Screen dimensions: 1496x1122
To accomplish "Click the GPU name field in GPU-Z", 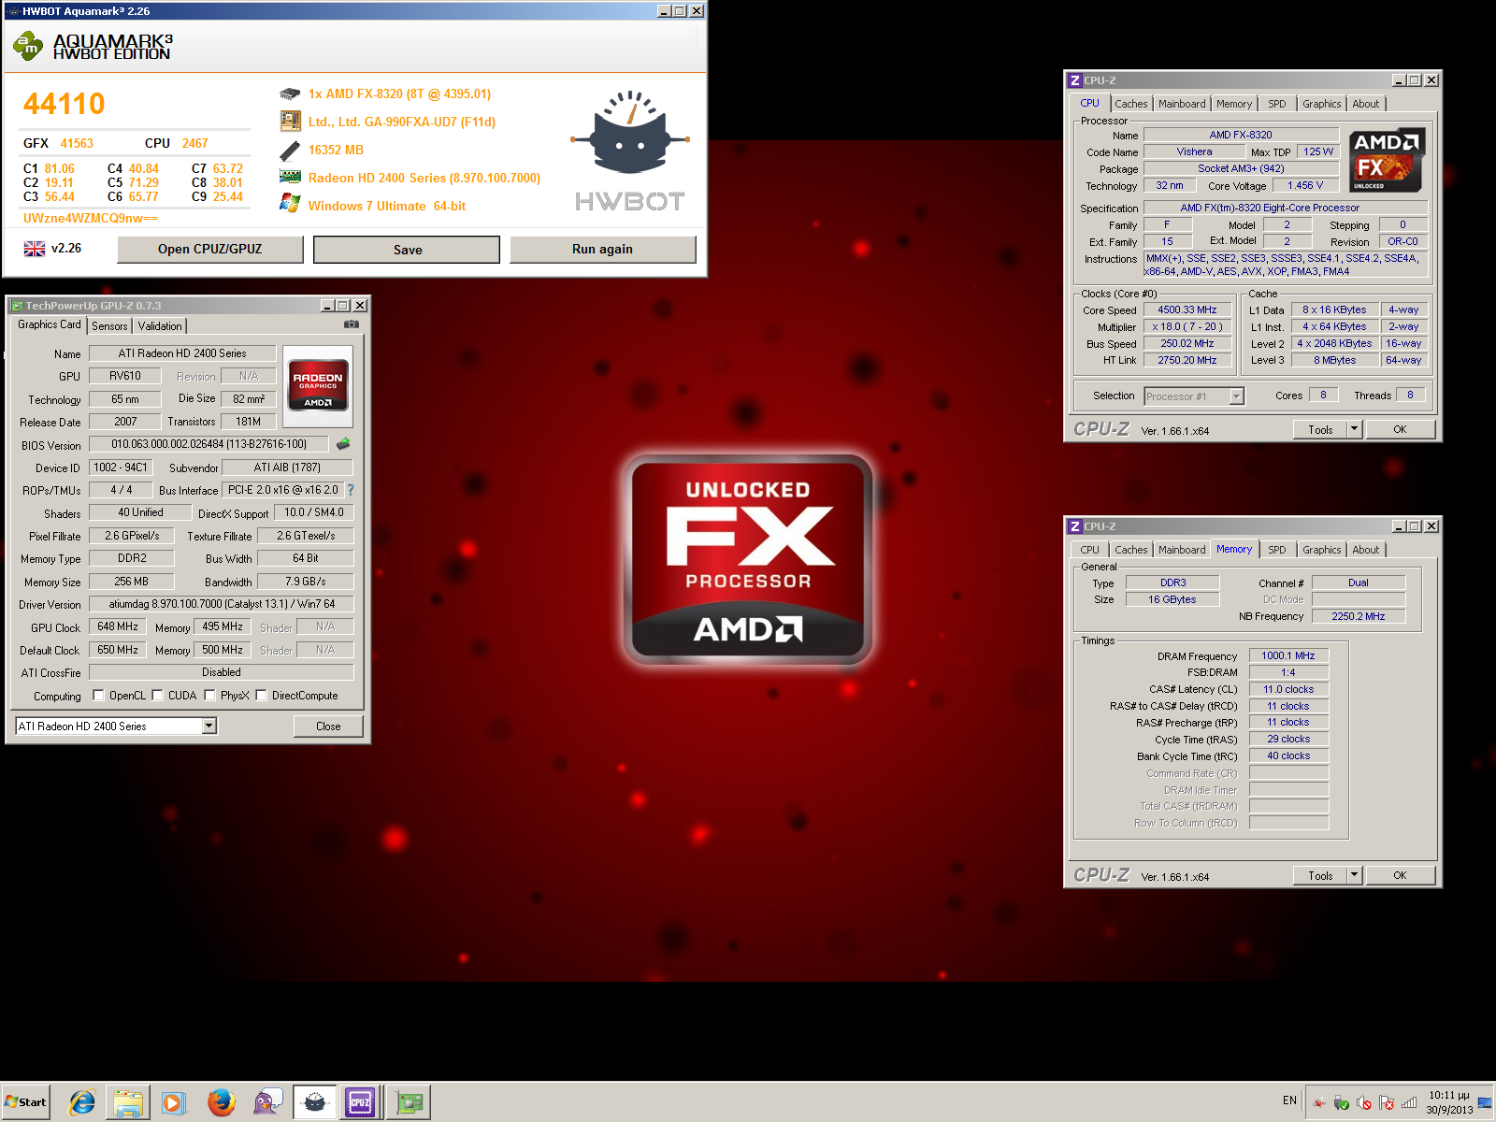I will 181,353.
